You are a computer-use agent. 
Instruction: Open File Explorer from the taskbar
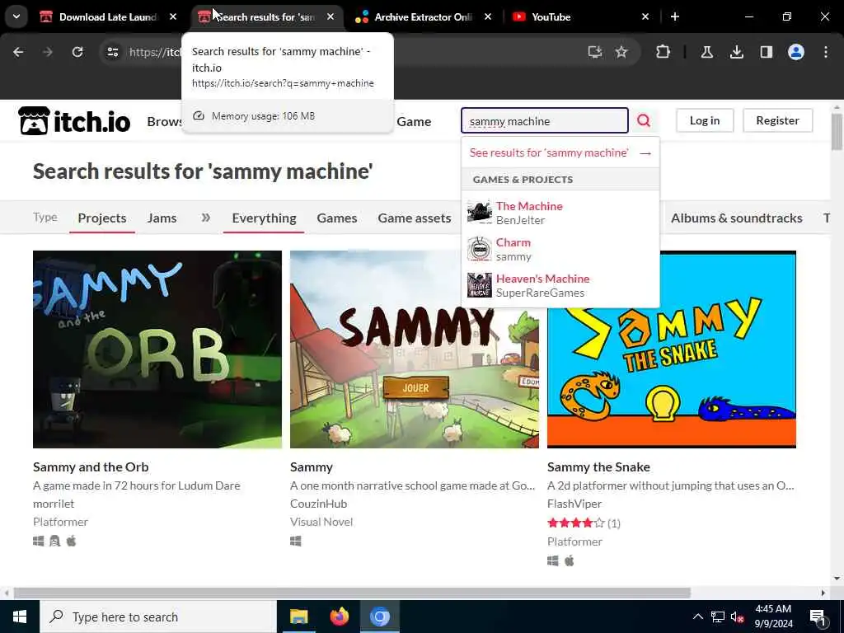298,617
